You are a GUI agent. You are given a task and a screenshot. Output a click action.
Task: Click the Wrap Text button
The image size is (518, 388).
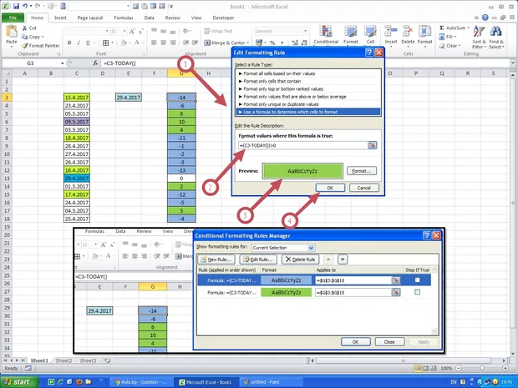coord(218,31)
